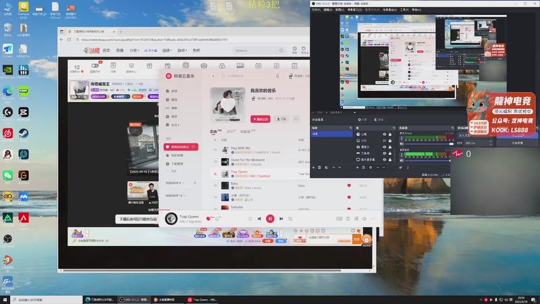Open OBS File menu
This screenshot has height=304, width=540.
pos(316,9)
